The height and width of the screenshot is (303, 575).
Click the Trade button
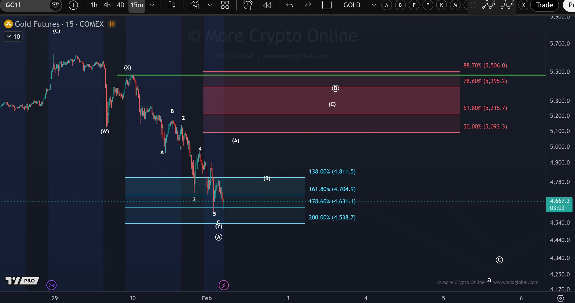(544, 5)
